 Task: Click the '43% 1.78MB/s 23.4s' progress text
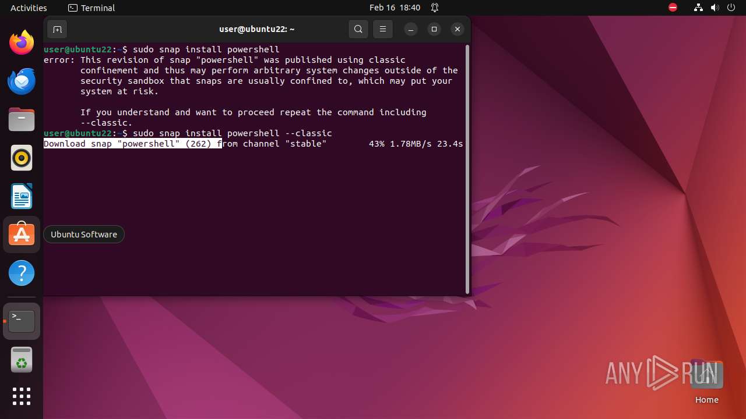click(416, 144)
